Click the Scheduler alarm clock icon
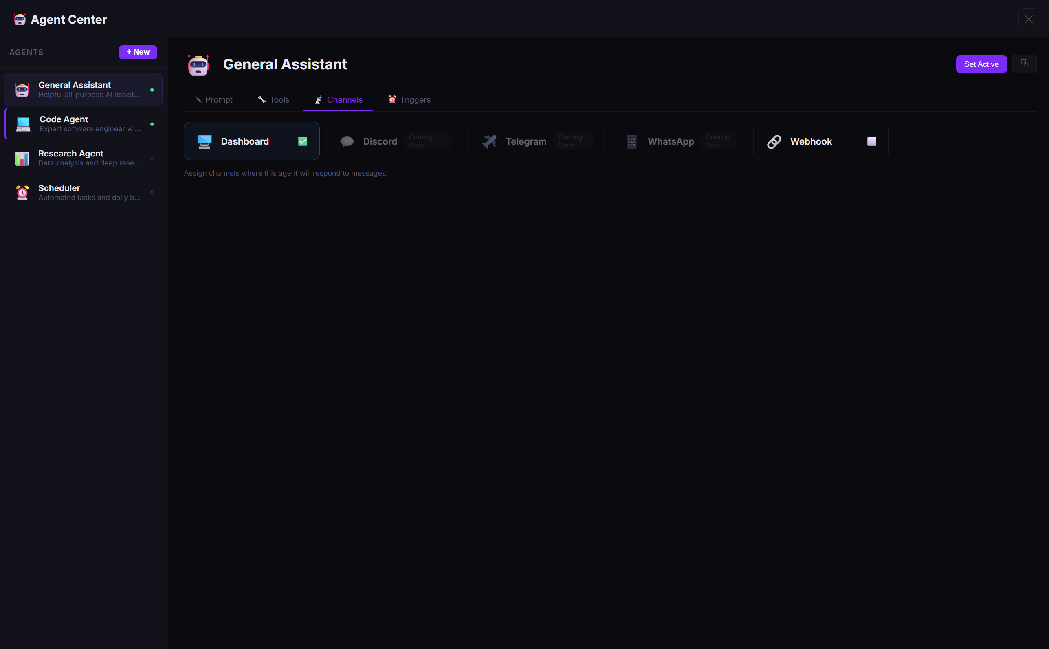Screen dimensions: 1049x649 tap(22, 193)
